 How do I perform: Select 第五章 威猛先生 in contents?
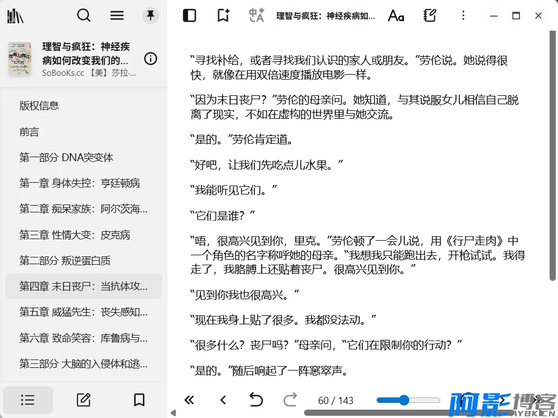84,312
